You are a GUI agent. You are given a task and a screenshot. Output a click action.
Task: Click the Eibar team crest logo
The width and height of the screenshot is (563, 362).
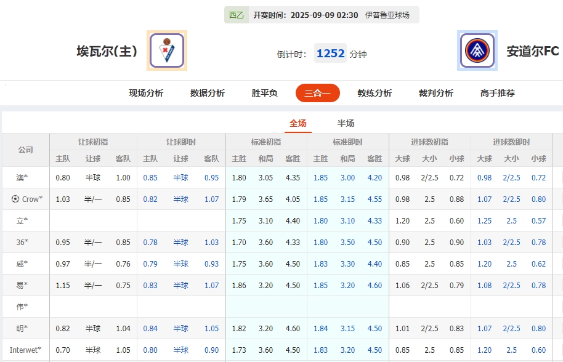coord(166,50)
